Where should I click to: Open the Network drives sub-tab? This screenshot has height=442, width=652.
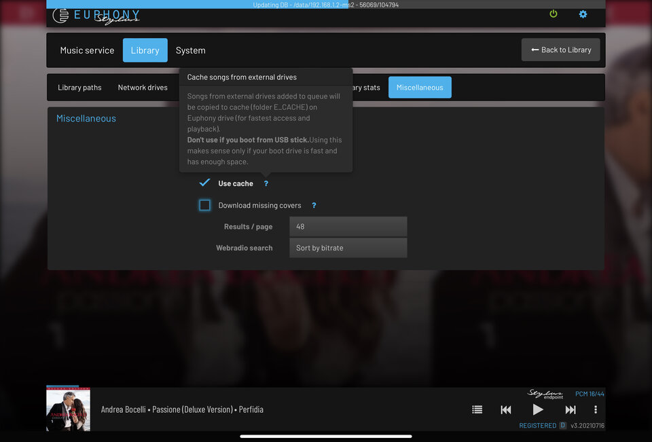[143, 88]
